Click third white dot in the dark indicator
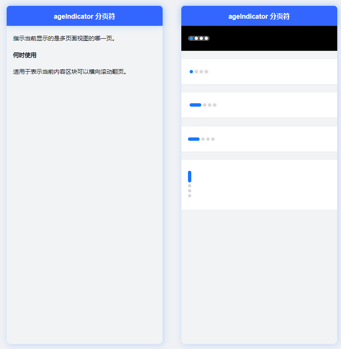The width and height of the screenshot is (341, 349). 201,38
